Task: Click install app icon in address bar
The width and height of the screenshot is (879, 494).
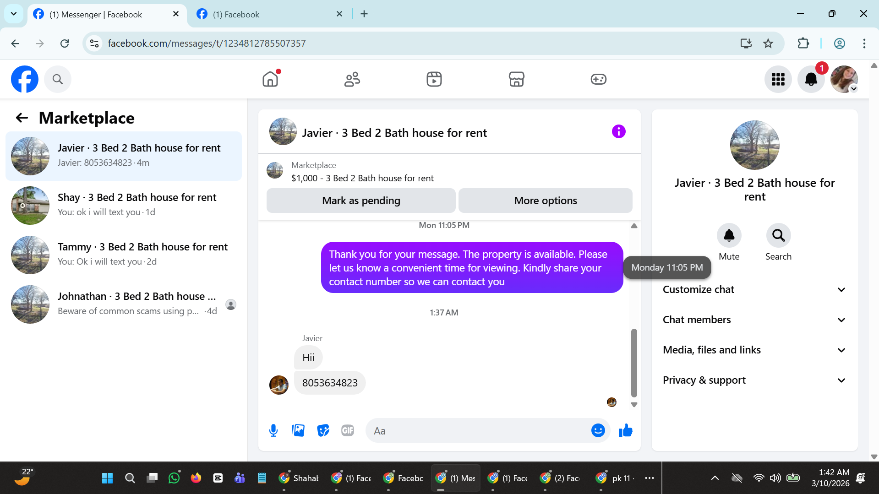Action: [x=746, y=43]
